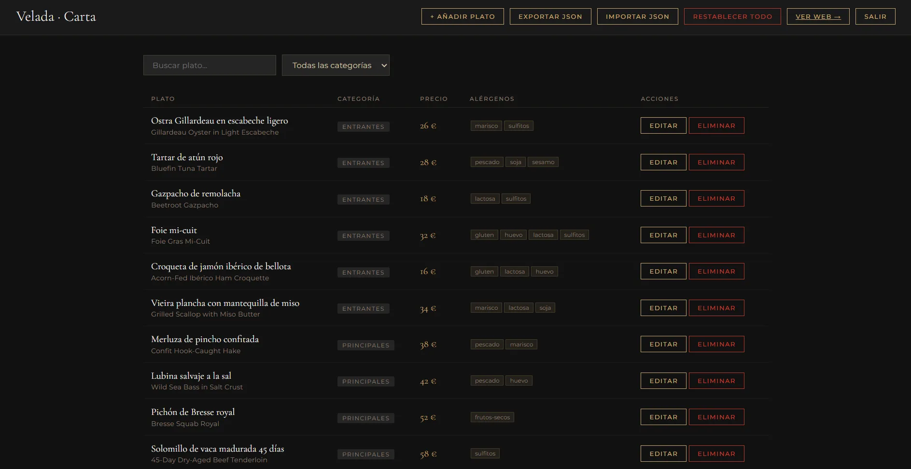
Task: Open Importar JSON
Action: point(637,16)
